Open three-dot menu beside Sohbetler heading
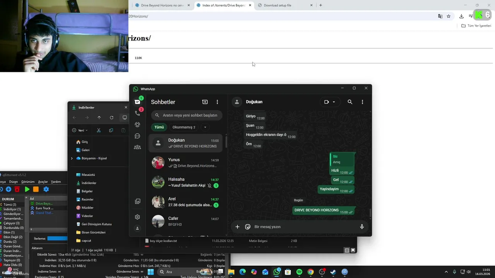The width and height of the screenshot is (495, 278). pos(217,102)
